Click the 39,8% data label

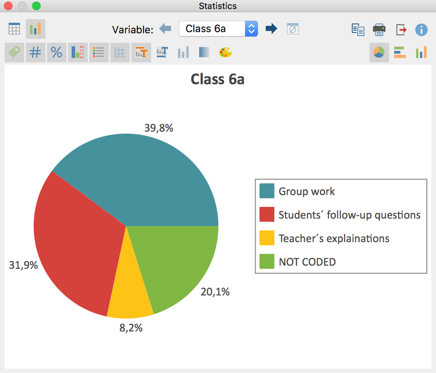[159, 128]
